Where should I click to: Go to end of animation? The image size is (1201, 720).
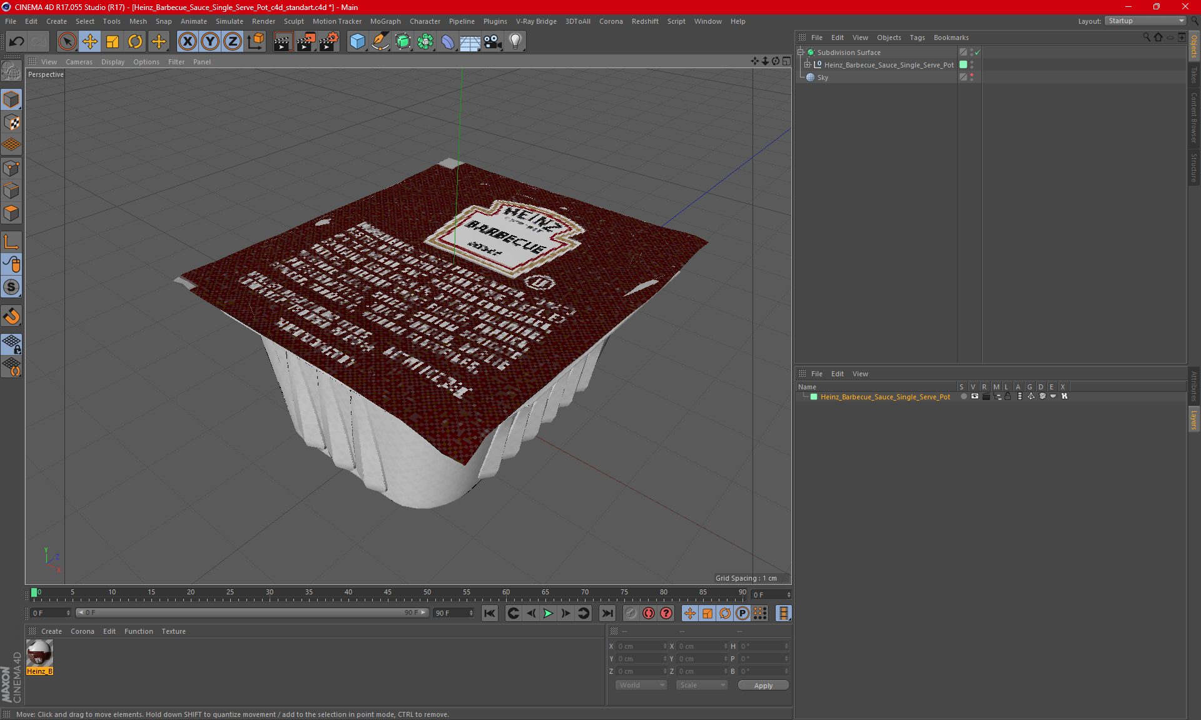607,613
